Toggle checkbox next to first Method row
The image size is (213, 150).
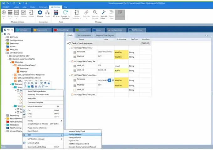pyautogui.click(x=75, y=57)
